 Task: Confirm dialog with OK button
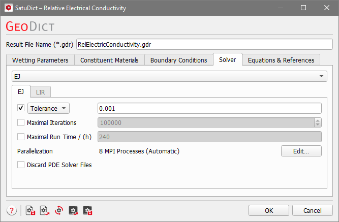[x=269, y=210]
